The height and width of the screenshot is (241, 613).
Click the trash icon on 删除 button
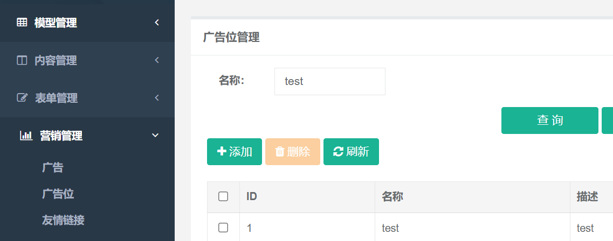(279, 152)
